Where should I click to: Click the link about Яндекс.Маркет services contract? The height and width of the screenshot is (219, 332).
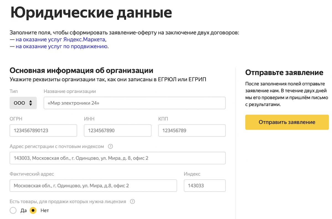(61, 39)
